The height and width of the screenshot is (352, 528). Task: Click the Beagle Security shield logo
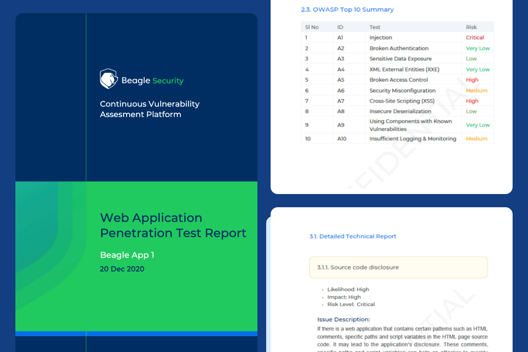[x=108, y=78]
